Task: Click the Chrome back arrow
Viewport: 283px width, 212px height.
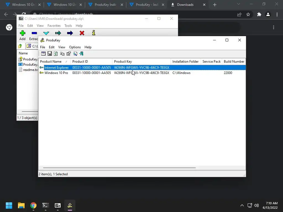Action: tap(6, 14)
